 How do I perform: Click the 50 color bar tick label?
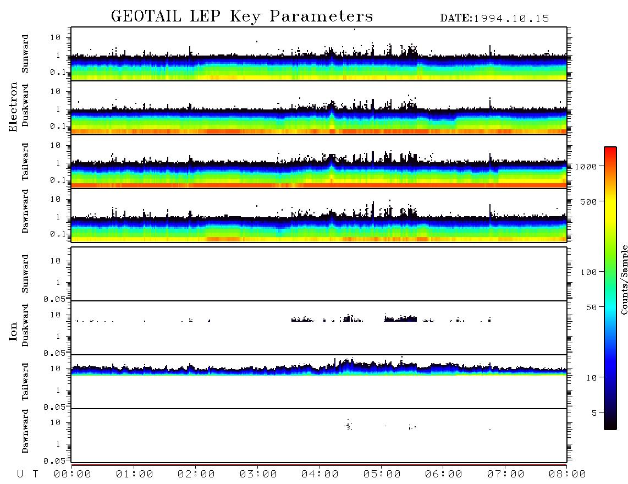coord(592,307)
